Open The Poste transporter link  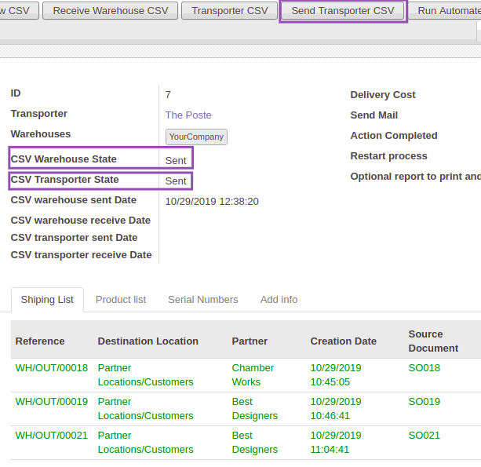coord(188,115)
